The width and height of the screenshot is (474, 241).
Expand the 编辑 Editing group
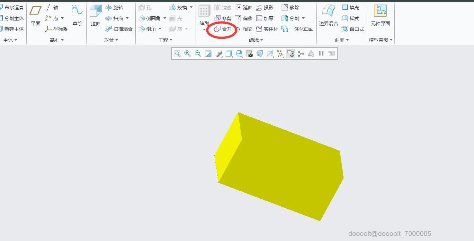click(256, 40)
